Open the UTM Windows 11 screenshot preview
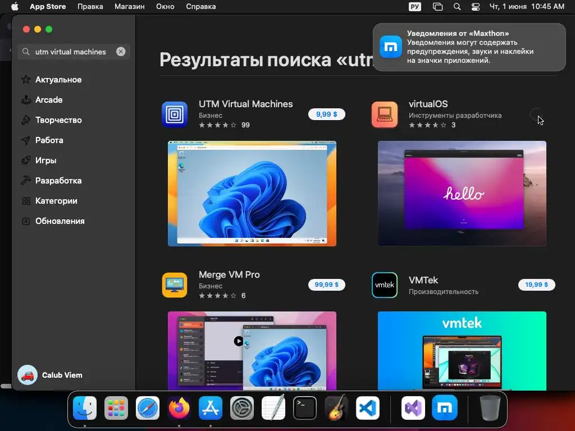575x431 pixels. [x=252, y=194]
